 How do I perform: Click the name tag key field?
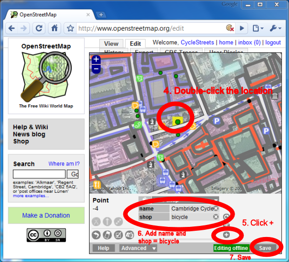(x=154, y=209)
